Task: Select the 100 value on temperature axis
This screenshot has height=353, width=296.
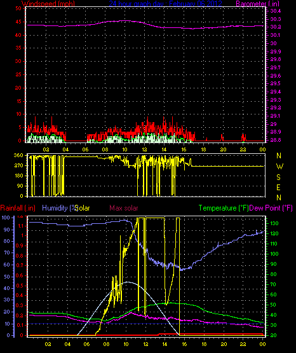Action: (x=274, y=254)
